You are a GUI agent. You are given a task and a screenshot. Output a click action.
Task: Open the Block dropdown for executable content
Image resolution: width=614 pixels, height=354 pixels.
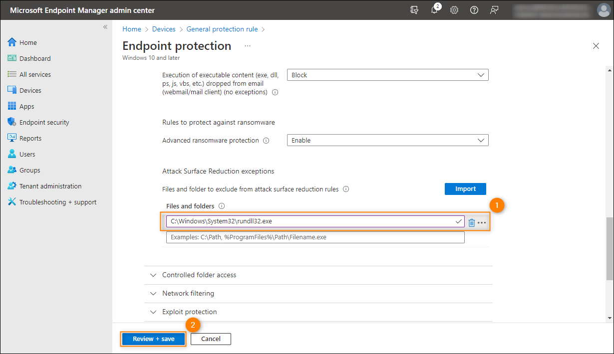(x=388, y=75)
